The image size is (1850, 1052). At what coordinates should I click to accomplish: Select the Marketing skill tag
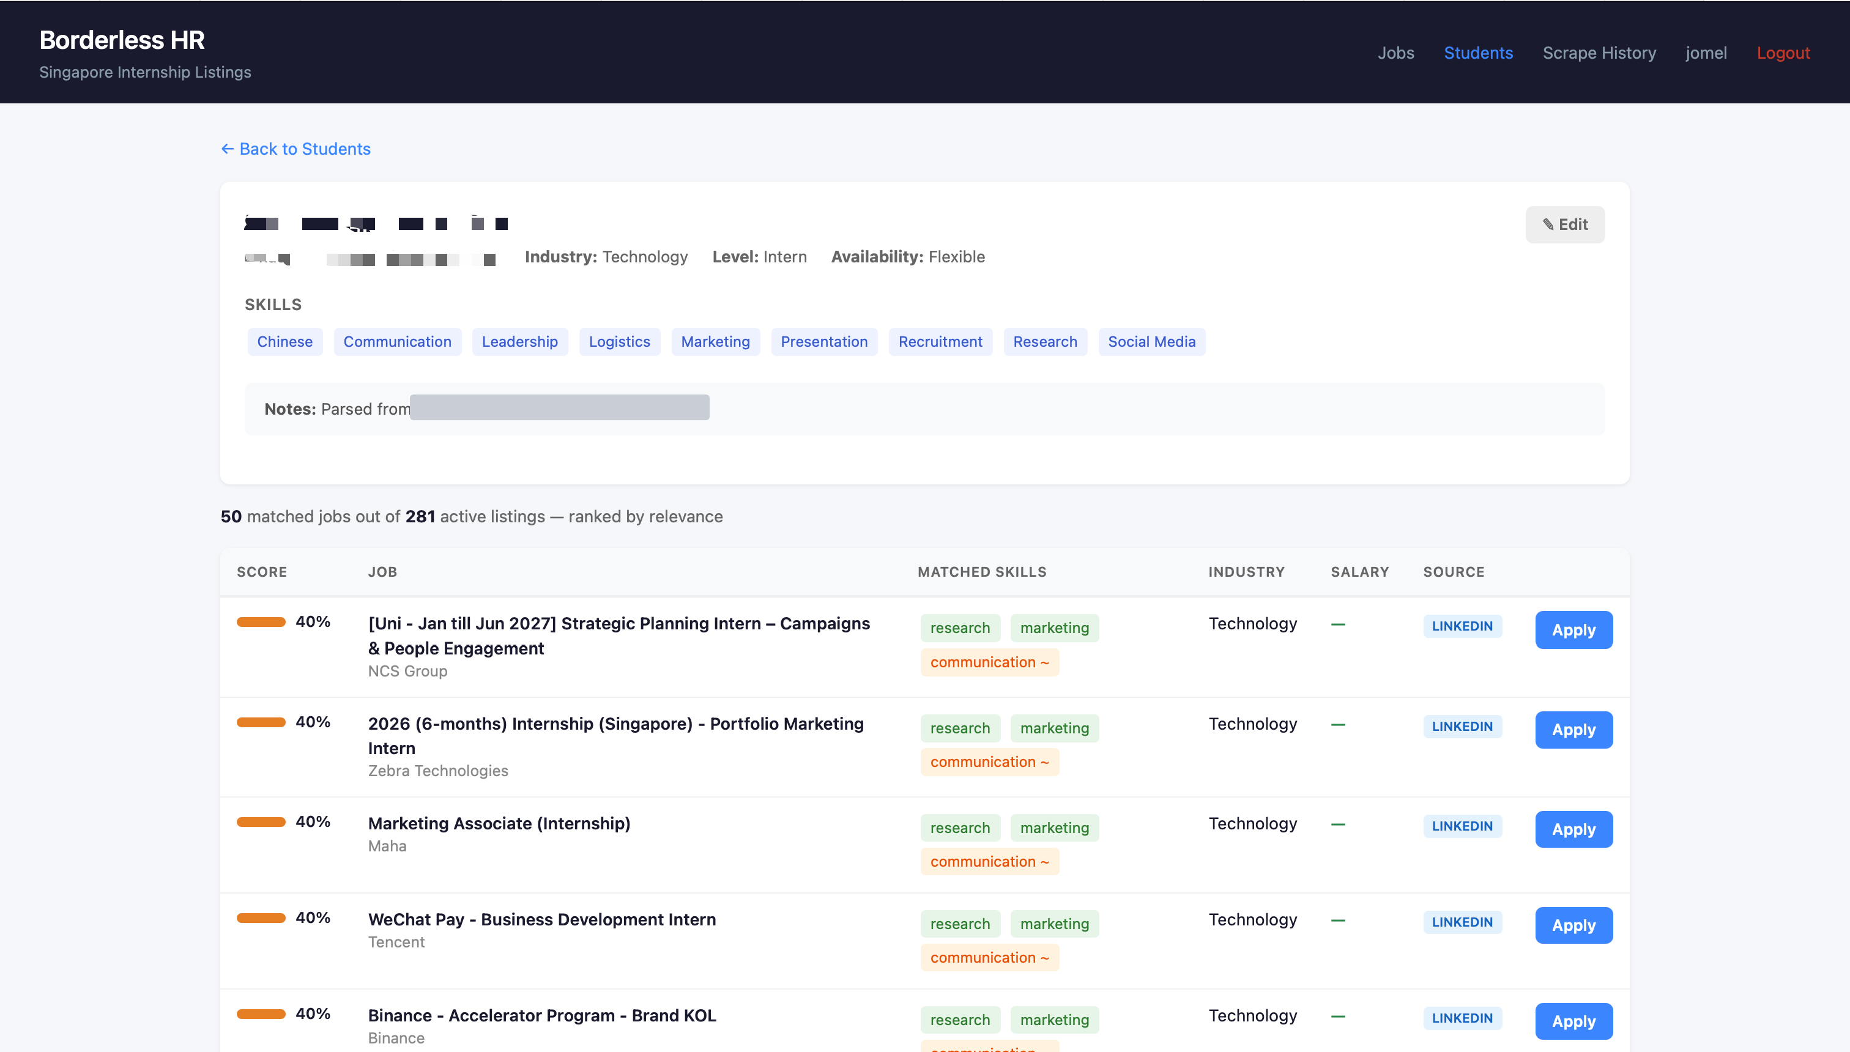(715, 342)
